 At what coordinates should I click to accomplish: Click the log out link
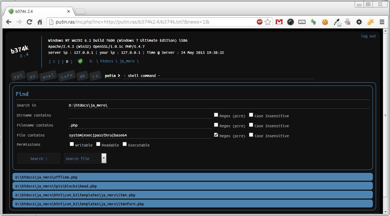point(368,36)
